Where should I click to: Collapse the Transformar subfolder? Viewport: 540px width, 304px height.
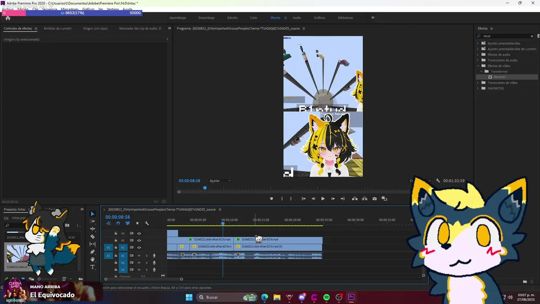481,71
